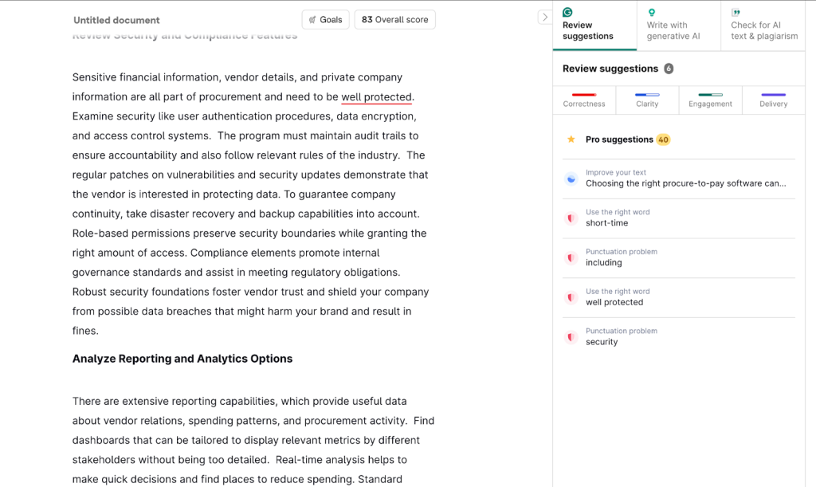
Task: Select the Clarity category bar
Action: 647,100
